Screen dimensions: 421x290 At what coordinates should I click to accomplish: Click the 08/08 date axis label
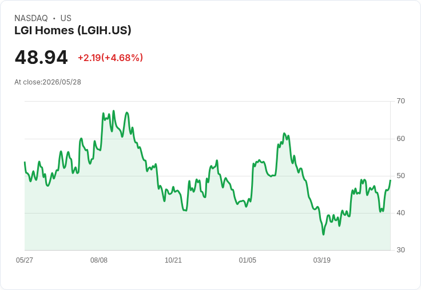pos(99,260)
